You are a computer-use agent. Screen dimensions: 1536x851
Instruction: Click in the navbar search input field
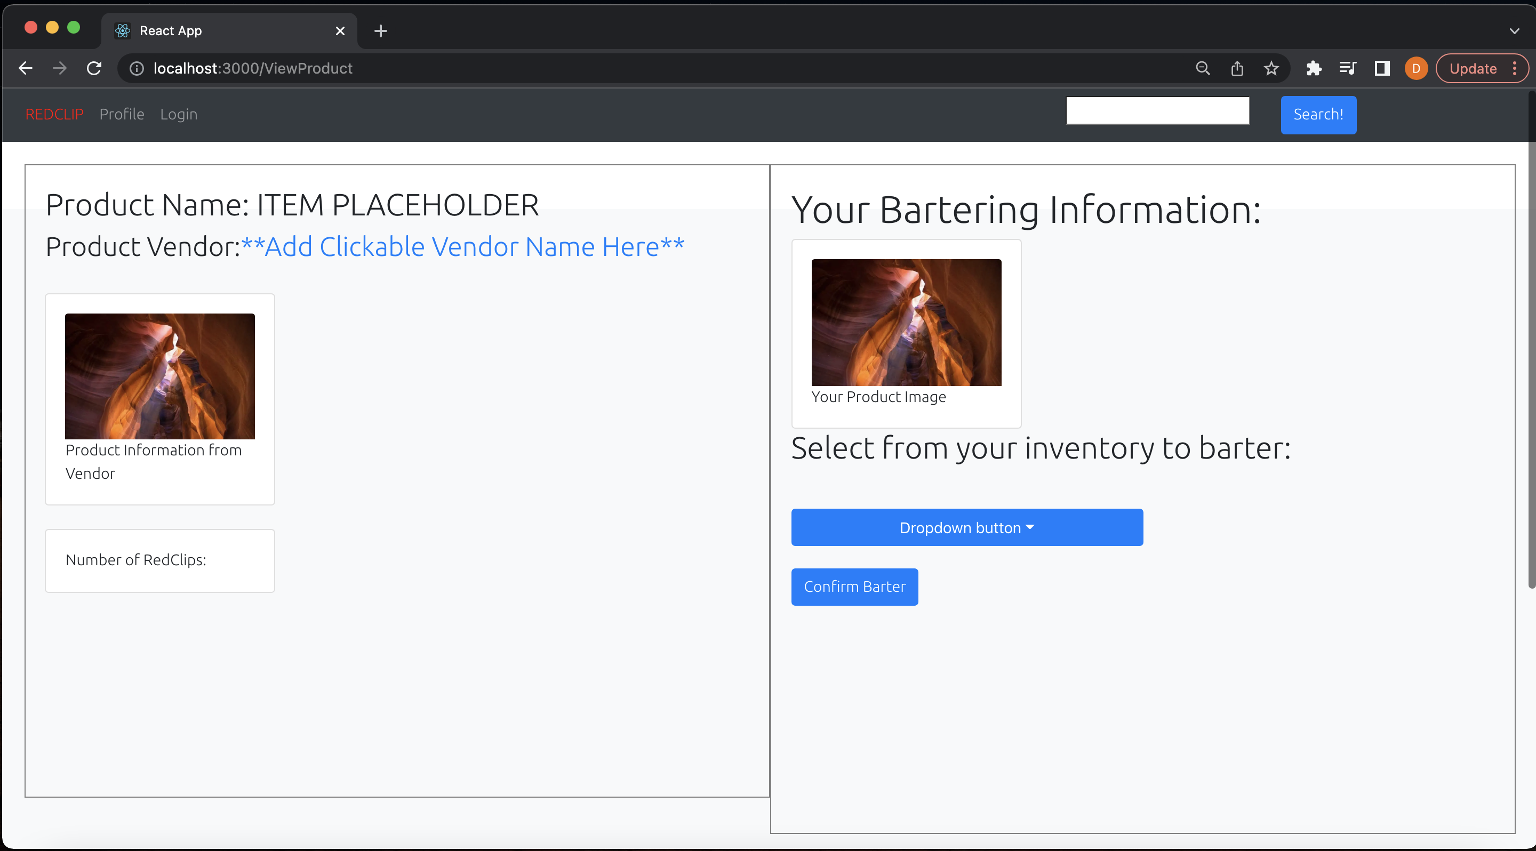tap(1157, 111)
